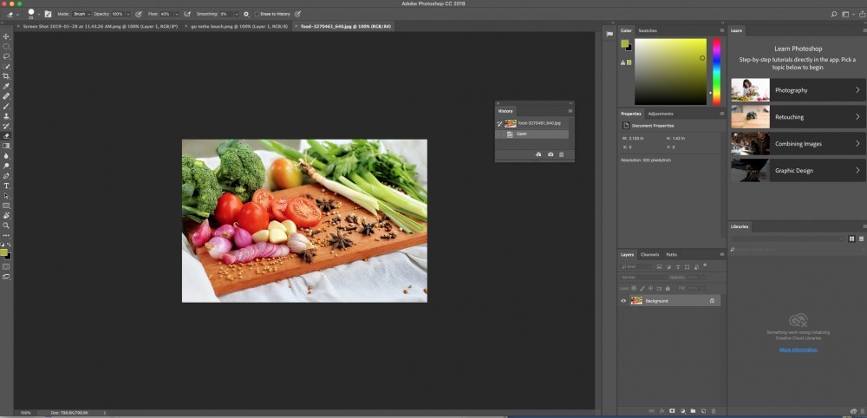Screen dimensions: 867x418
Task: Toggle pixel layer filter in Layers
Action: pyautogui.click(x=659, y=266)
